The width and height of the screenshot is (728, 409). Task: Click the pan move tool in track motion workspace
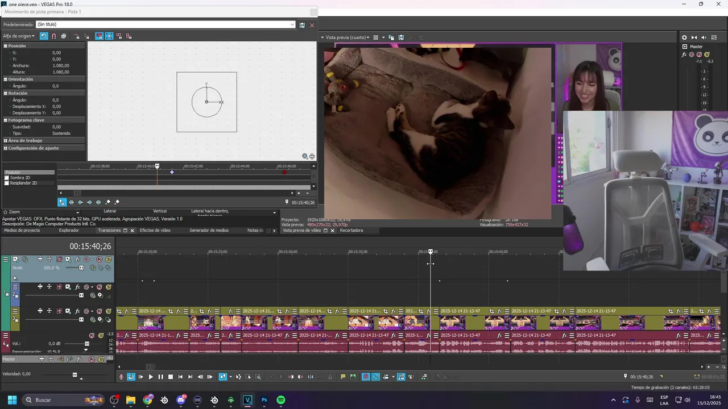click(312, 156)
